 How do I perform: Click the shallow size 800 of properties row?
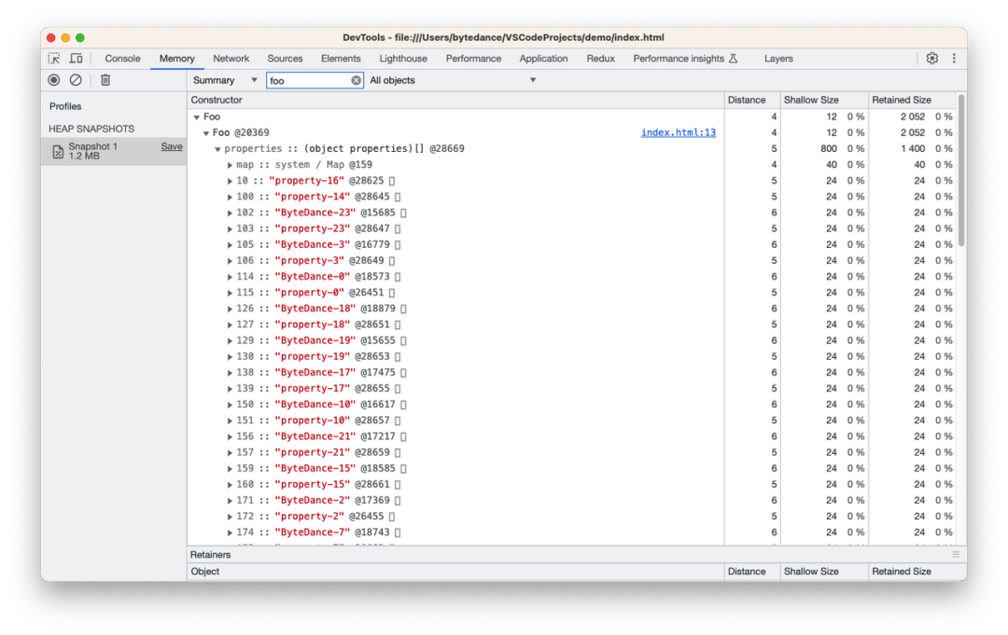(x=829, y=149)
